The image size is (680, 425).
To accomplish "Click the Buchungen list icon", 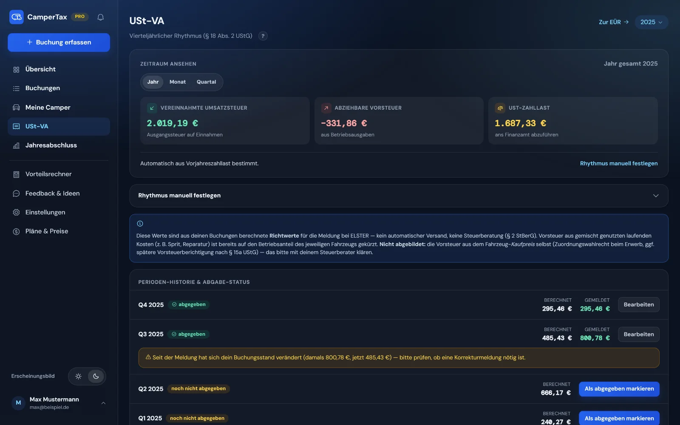I will tap(16, 88).
